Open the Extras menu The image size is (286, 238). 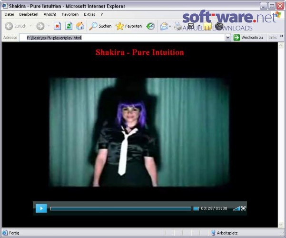click(89, 14)
